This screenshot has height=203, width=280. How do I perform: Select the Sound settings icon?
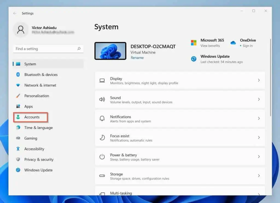coord(102,99)
